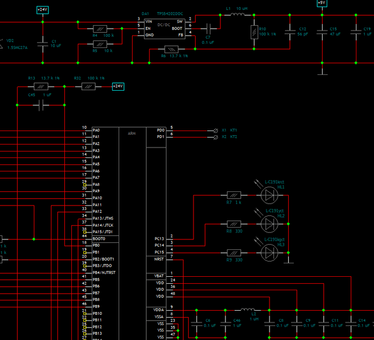374x340 pixels.
Task: Click inductor L2 coil symbol
Action: [247, 310]
